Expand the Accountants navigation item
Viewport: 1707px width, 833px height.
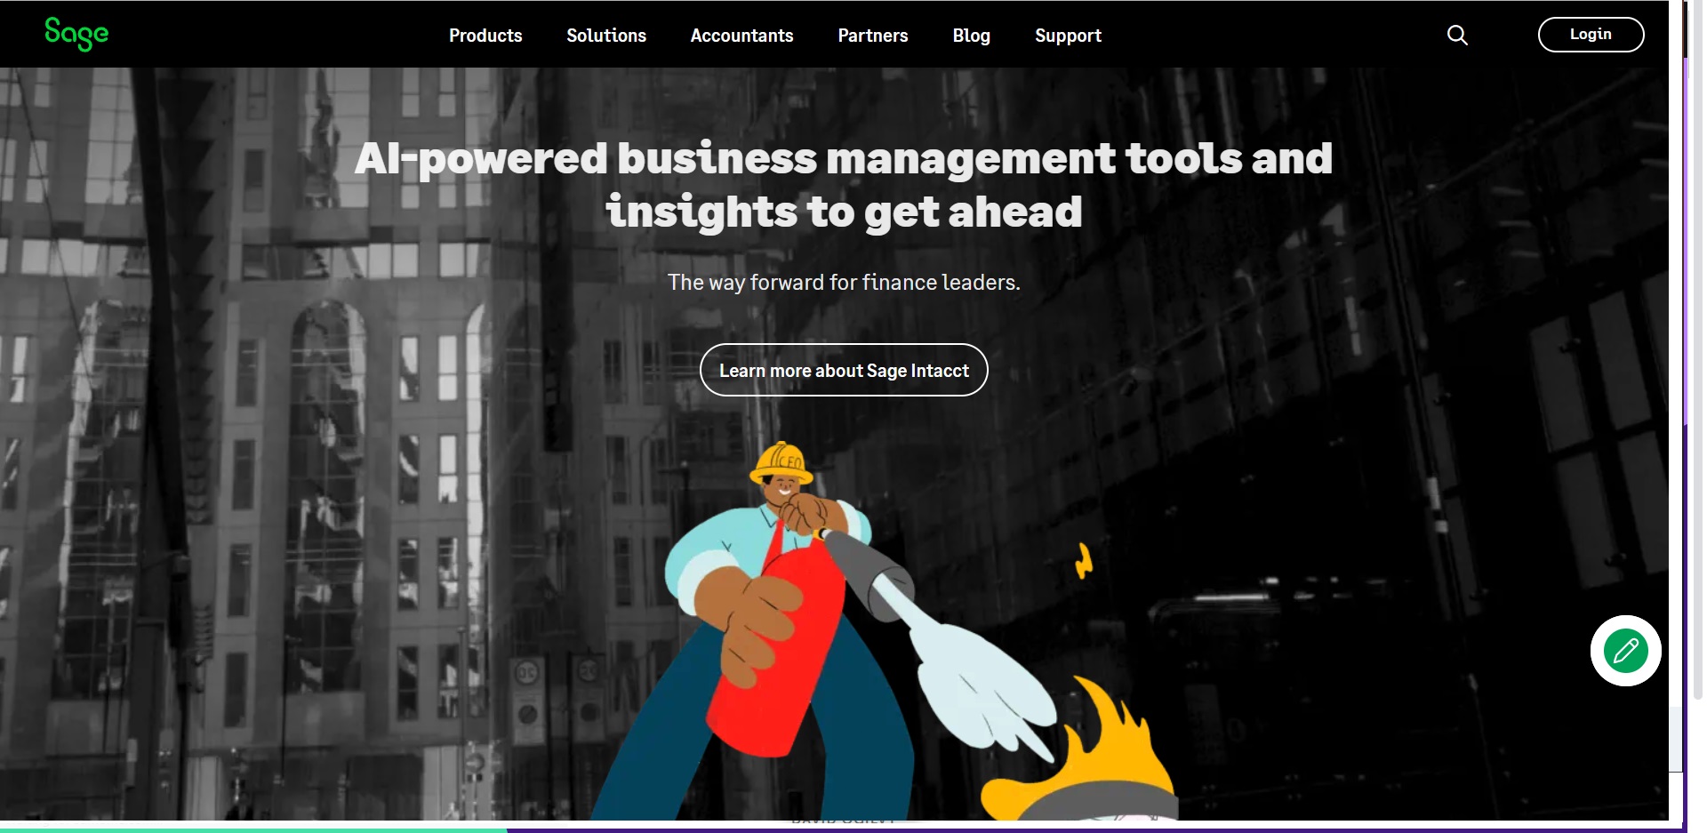click(x=741, y=36)
